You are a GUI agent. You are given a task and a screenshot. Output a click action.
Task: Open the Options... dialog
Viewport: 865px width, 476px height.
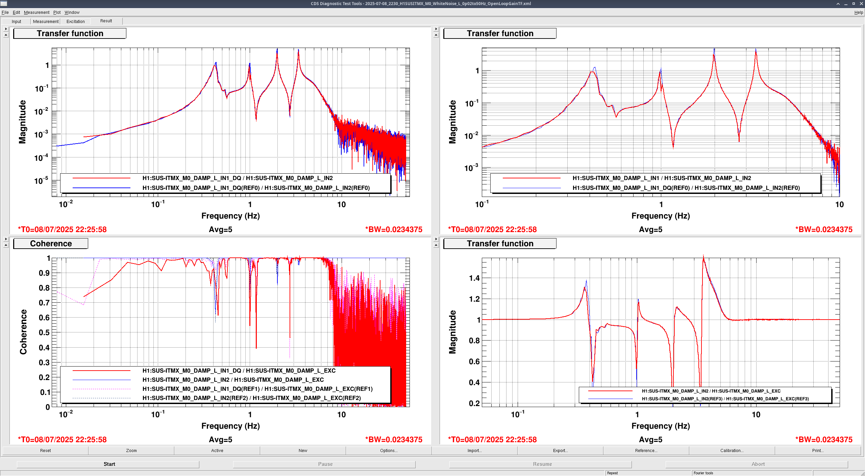389,451
